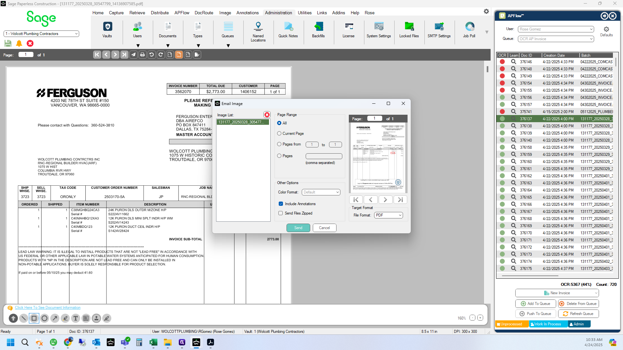Viewport: 623px width, 350px height.
Task: Open Click Here To See Document Information link
Action: pos(48,308)
